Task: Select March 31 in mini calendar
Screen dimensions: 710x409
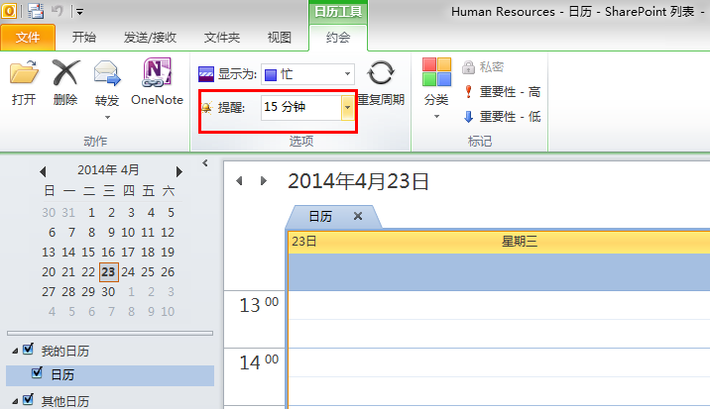Action: [68, 213]
